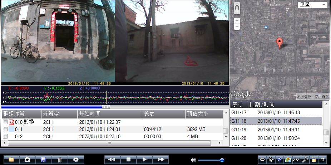331x165 pixels.
Task: Click the volume slider handle
Action: tap(222, 160)
